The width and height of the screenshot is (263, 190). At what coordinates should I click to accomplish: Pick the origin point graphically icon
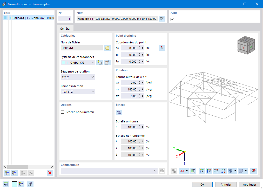(162, 48)
